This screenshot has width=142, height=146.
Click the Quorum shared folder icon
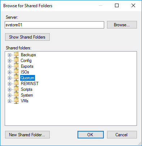tap(16, 78)
